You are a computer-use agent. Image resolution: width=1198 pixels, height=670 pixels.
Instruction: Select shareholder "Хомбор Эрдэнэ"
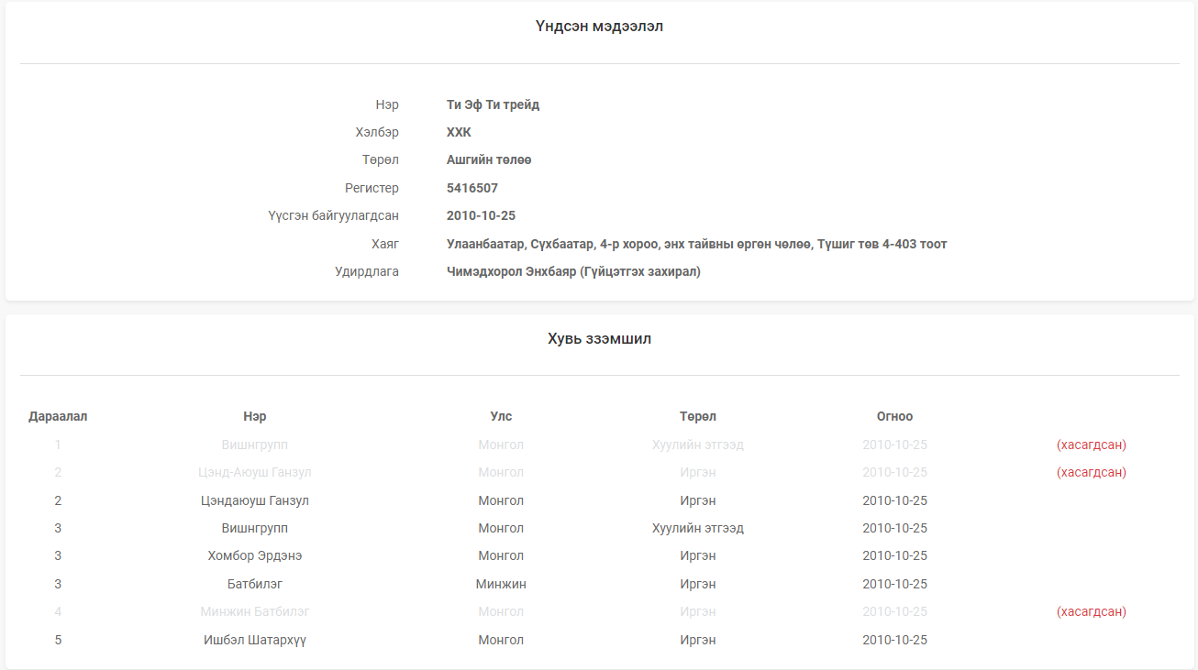(255, 555)
